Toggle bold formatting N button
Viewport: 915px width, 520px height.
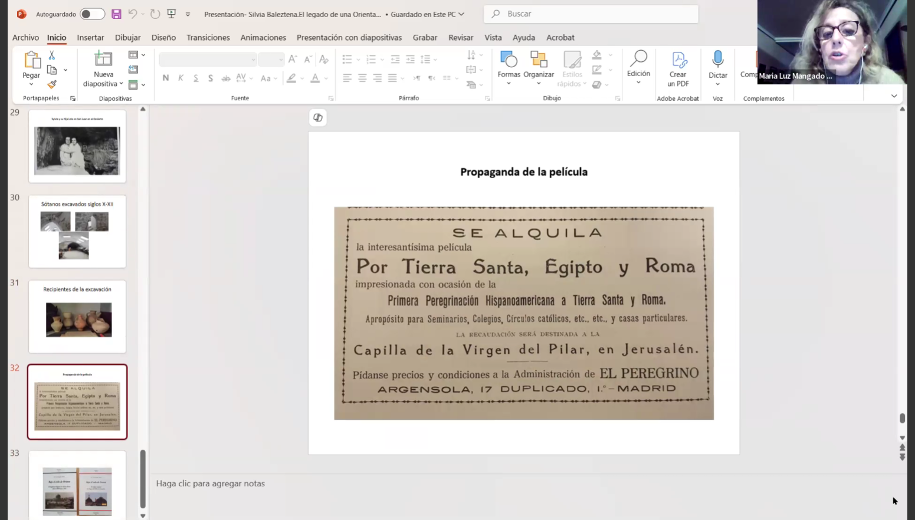(x=166, y=78)
